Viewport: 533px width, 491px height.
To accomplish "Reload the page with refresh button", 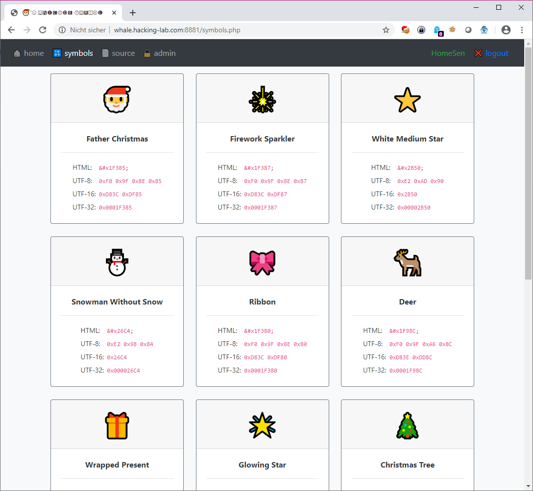I will [x=43, y=30].
